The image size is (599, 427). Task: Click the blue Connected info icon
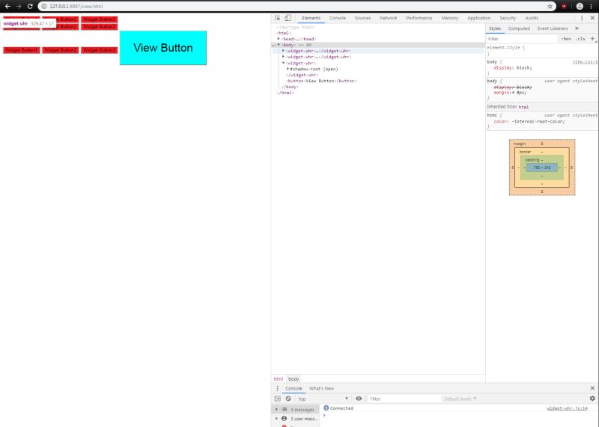(x=326, y=408)
